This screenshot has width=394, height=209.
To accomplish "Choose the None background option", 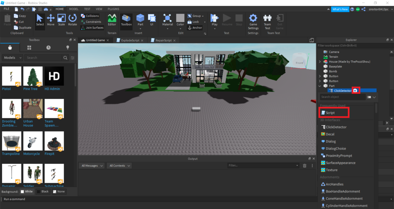I will [x=58, y=191].
